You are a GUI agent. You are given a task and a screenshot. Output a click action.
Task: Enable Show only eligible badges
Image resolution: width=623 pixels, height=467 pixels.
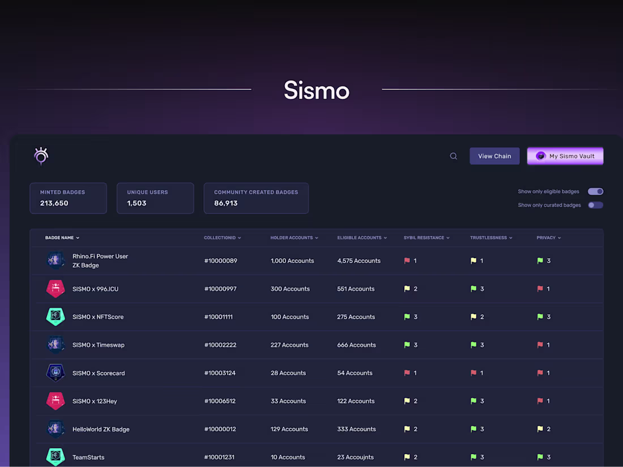click(595, 191)
